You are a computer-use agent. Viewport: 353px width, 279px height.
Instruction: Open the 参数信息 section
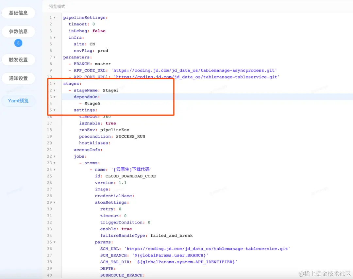[18, 31]
